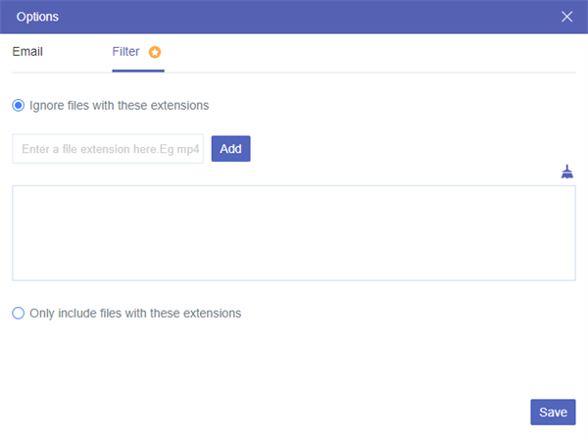
Task: Add the typed extension to the list
Action: click(230, 149)
